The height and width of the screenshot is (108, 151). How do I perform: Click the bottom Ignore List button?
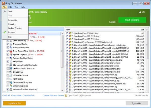coord(137,103)
